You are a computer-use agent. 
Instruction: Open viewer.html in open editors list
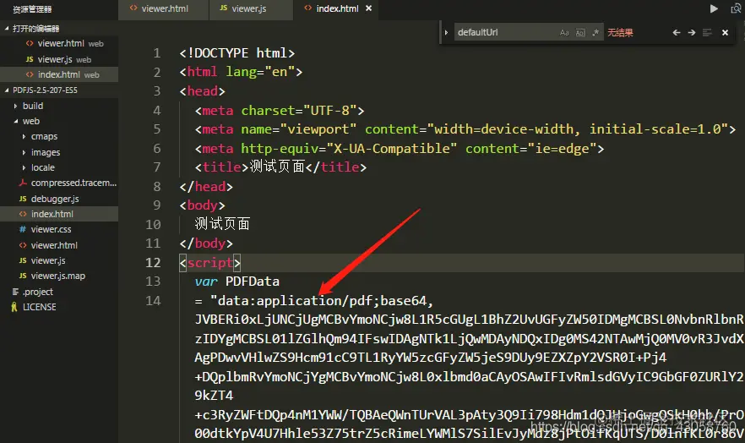tap(59, 43)
